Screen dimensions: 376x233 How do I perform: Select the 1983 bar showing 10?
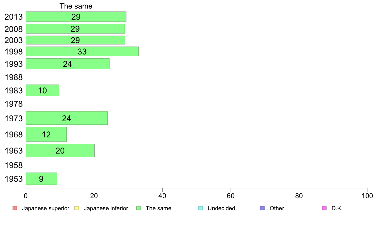tap(42, 91)
